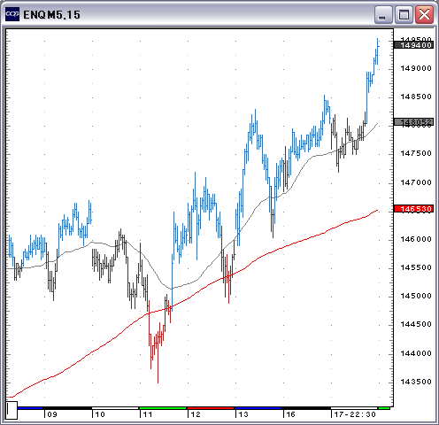Select the 148052 moving average value label
Viewport: 439px width, 425px height.
414,121
